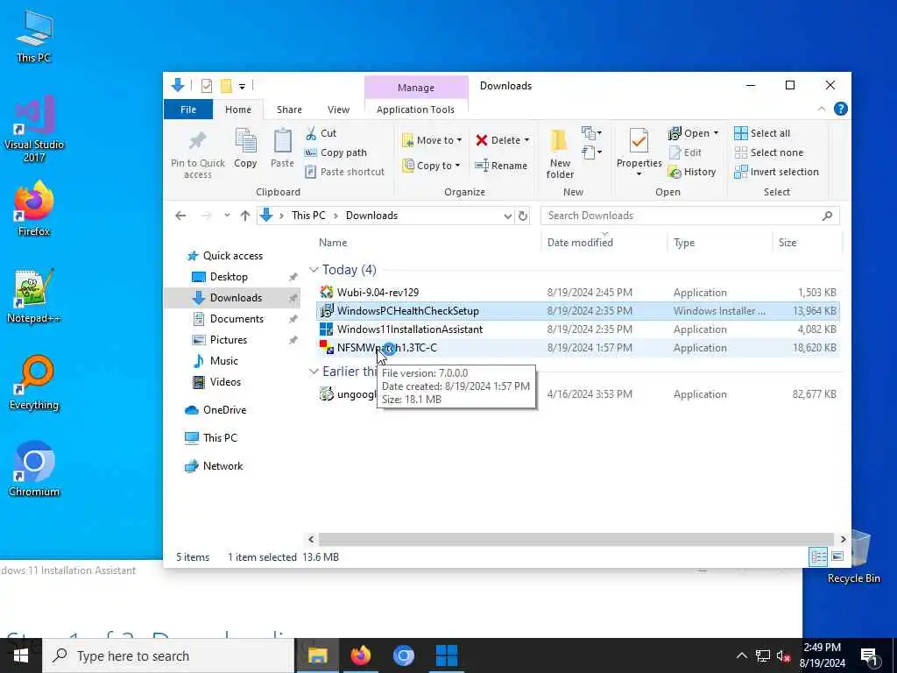
Task: Open Copy to dropdown
Action: 431,166
